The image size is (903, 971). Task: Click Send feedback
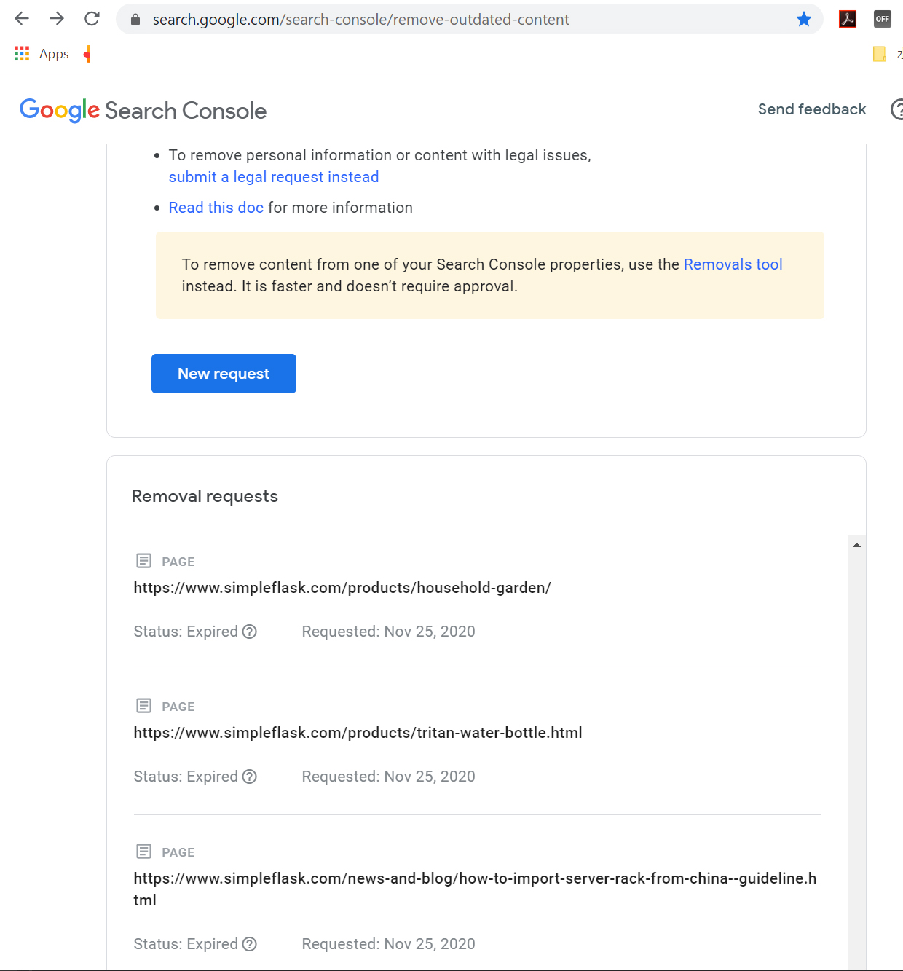pos(812,109)
